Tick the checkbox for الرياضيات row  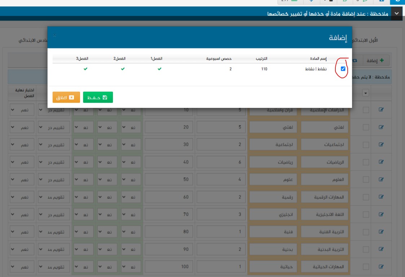click(x=366, y=162)
